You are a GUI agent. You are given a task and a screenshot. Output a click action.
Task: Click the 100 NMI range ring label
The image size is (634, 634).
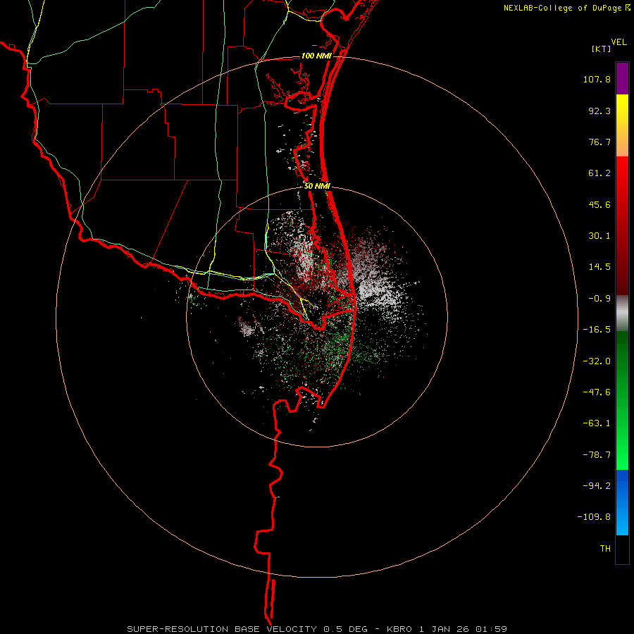click(316, 56)
